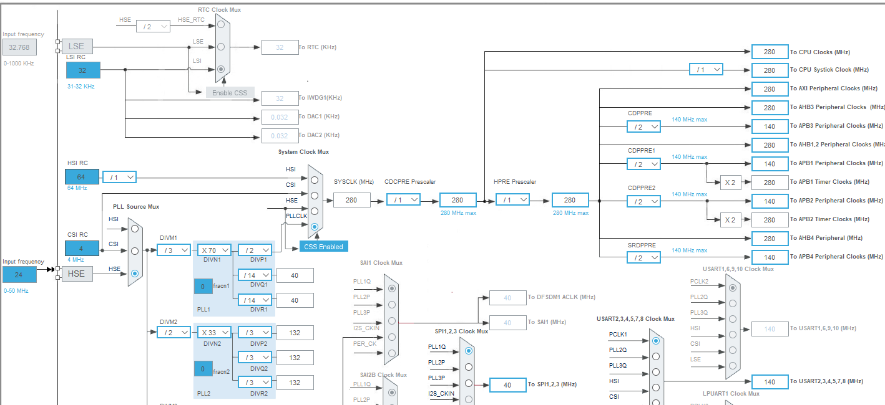The height and width of the screenshot is (405, 885).
Task: Select HSE in the PLL Source Mux
Action: coord(134,272)
